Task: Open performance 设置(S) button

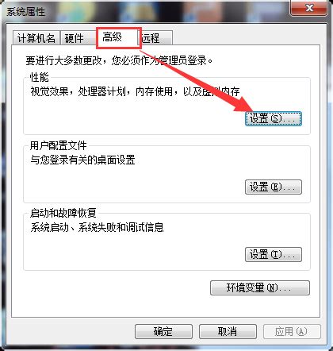Action: coord(274,118)
